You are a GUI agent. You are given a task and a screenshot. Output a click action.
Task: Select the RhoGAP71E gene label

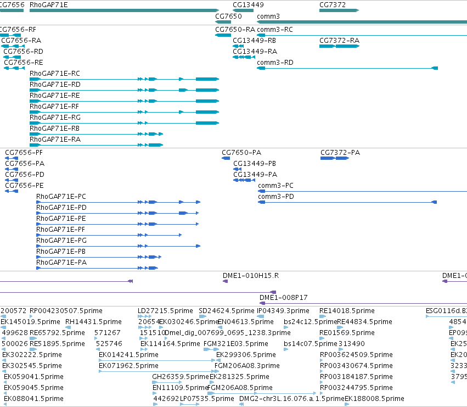tap(48, 5)
